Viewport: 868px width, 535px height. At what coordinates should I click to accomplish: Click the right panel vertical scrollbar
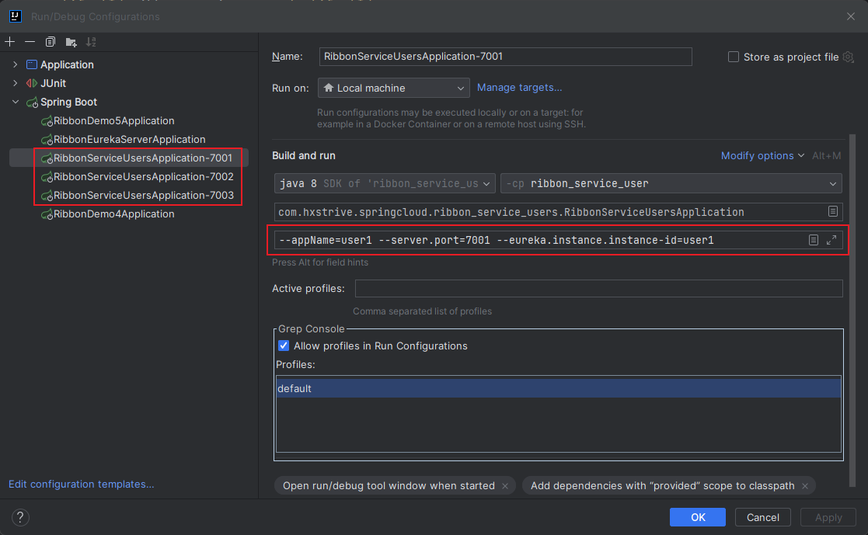[x=852, y=310]
